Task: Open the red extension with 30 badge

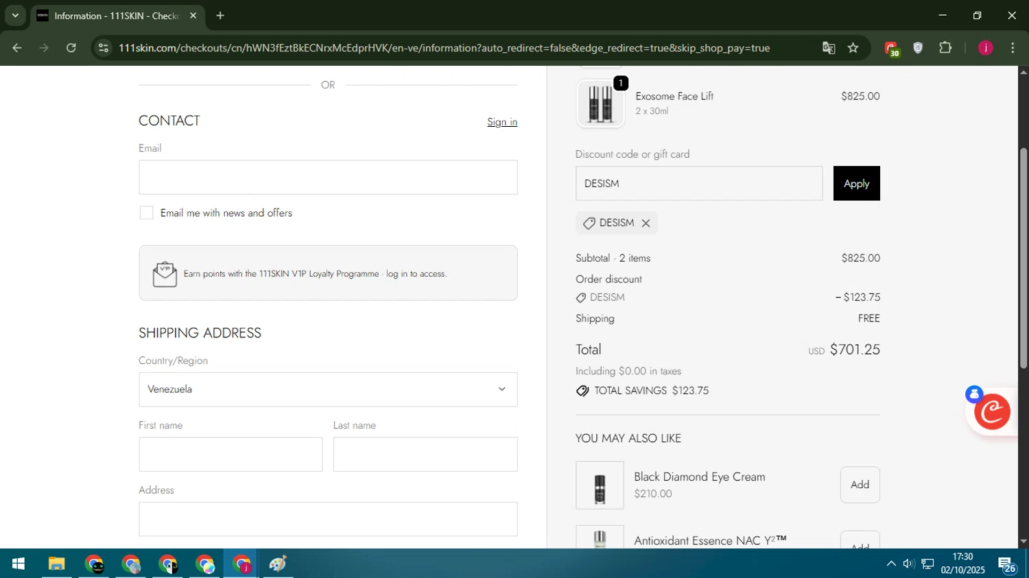Action: tap(892, 49)
